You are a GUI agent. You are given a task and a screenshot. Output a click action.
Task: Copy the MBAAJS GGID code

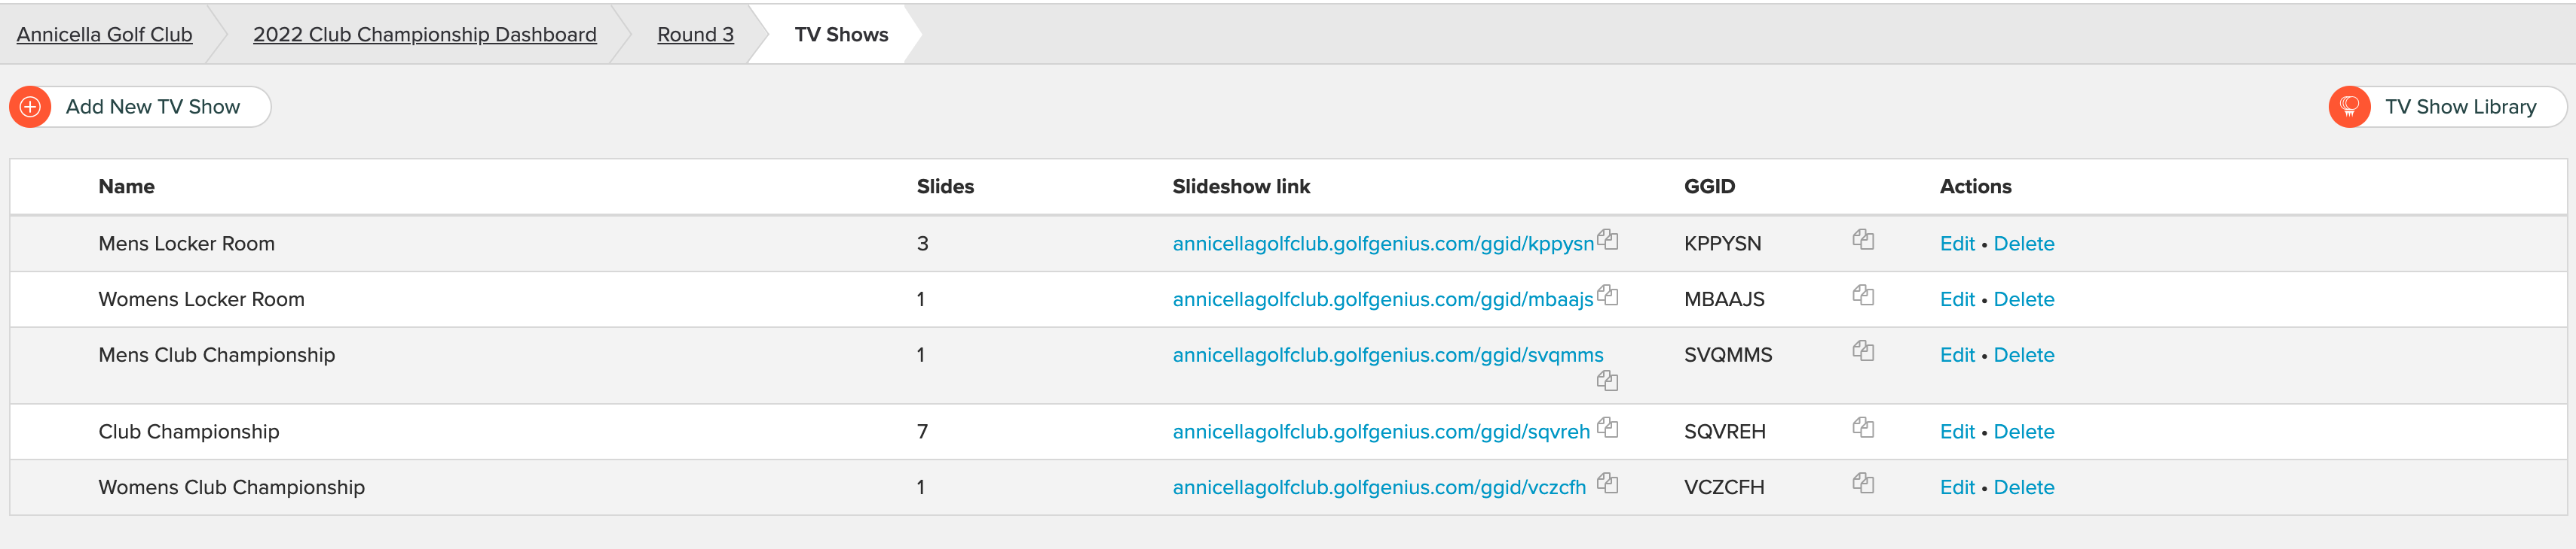(1862, 296)
